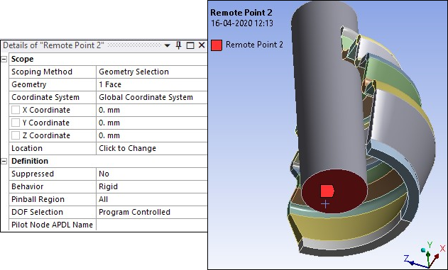The width and height of the screenshot is (448, 270).
Task: Click the Pilot Node APDL Name label
Action: click(53, 225)
